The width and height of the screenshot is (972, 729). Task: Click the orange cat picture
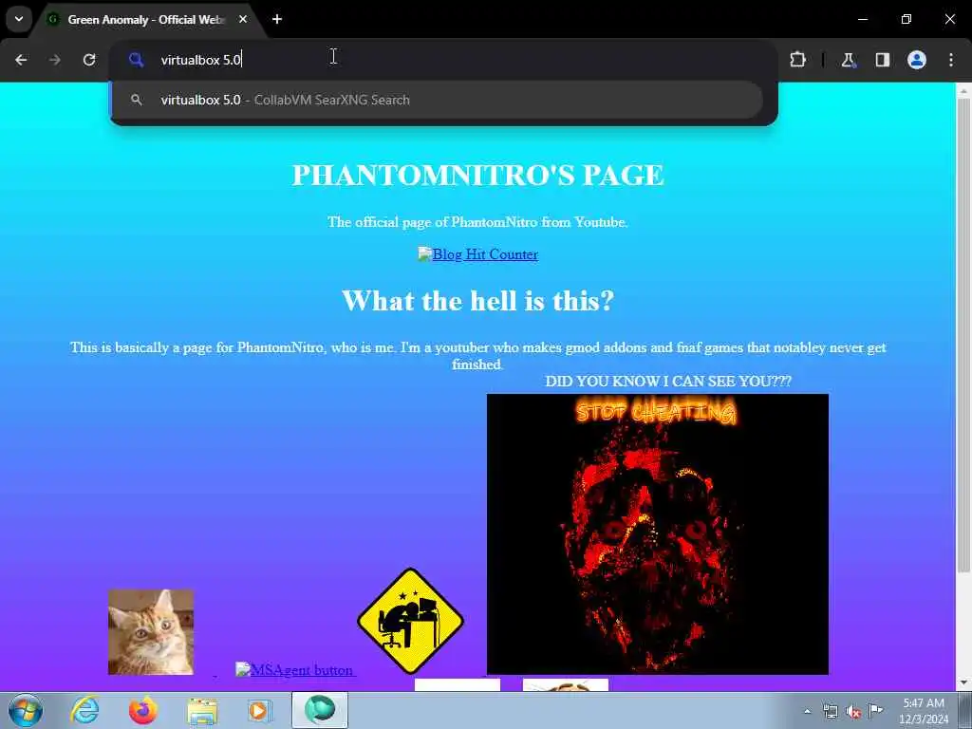tap(151, 631)
